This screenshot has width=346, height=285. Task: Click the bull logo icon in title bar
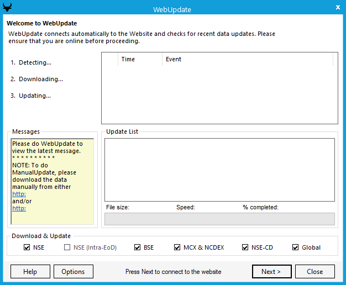click(7, 7)
